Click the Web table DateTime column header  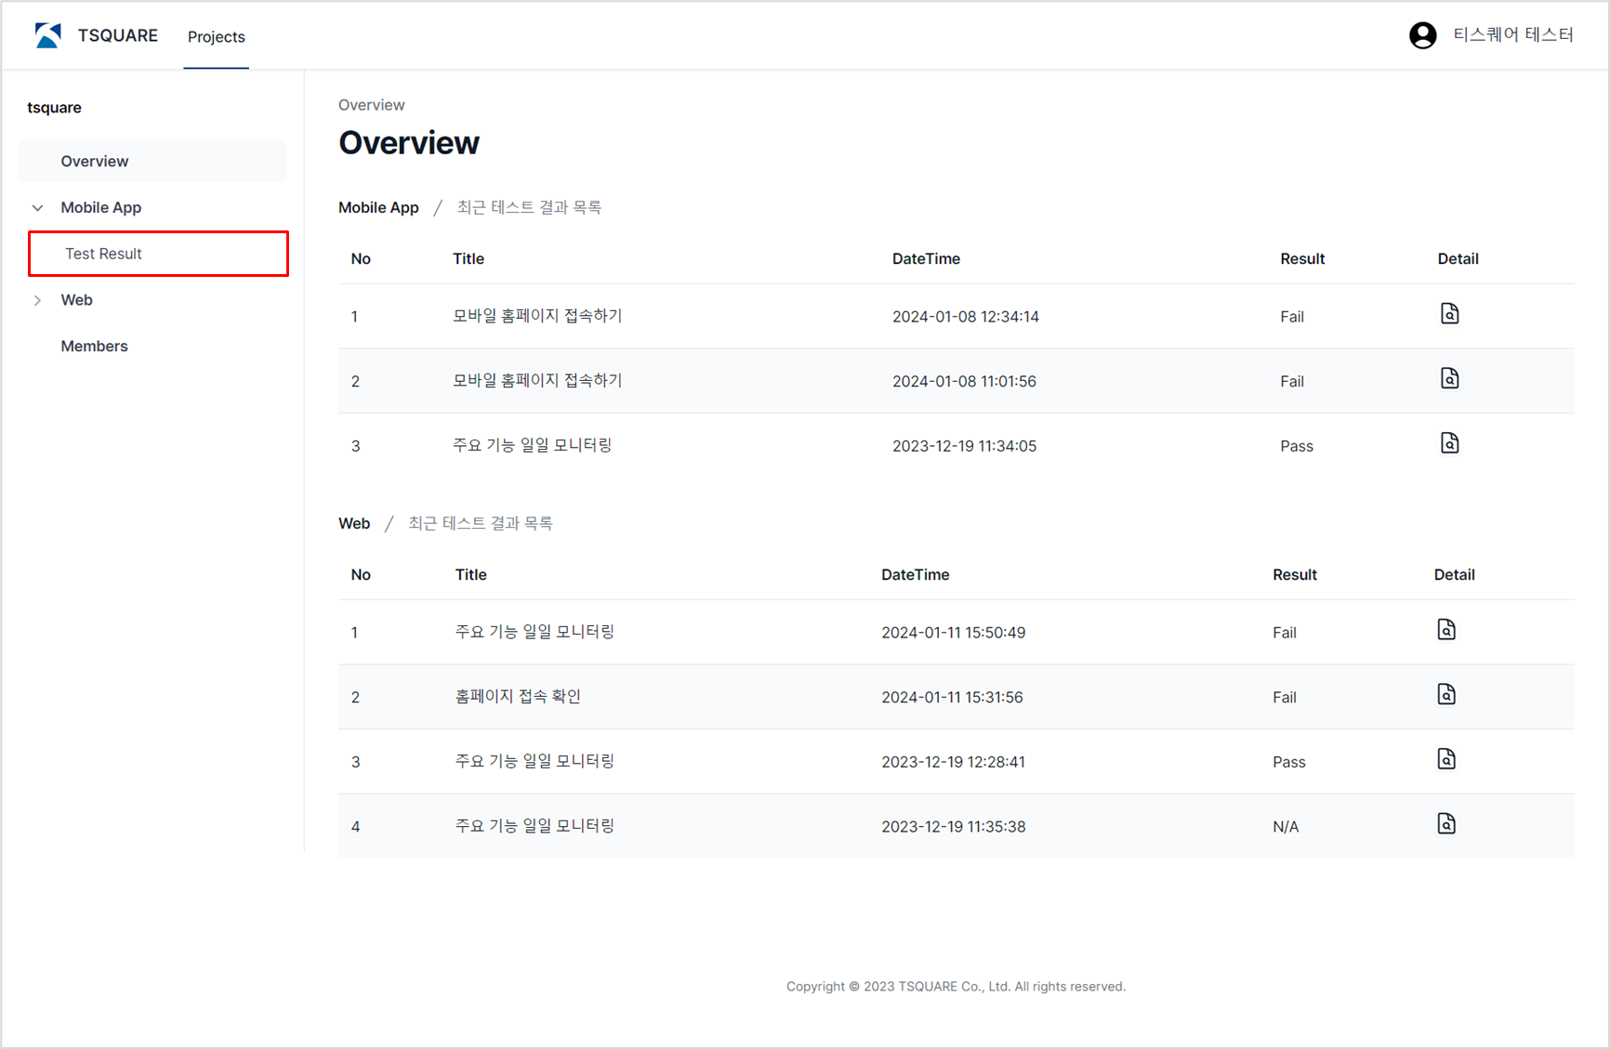915,574
